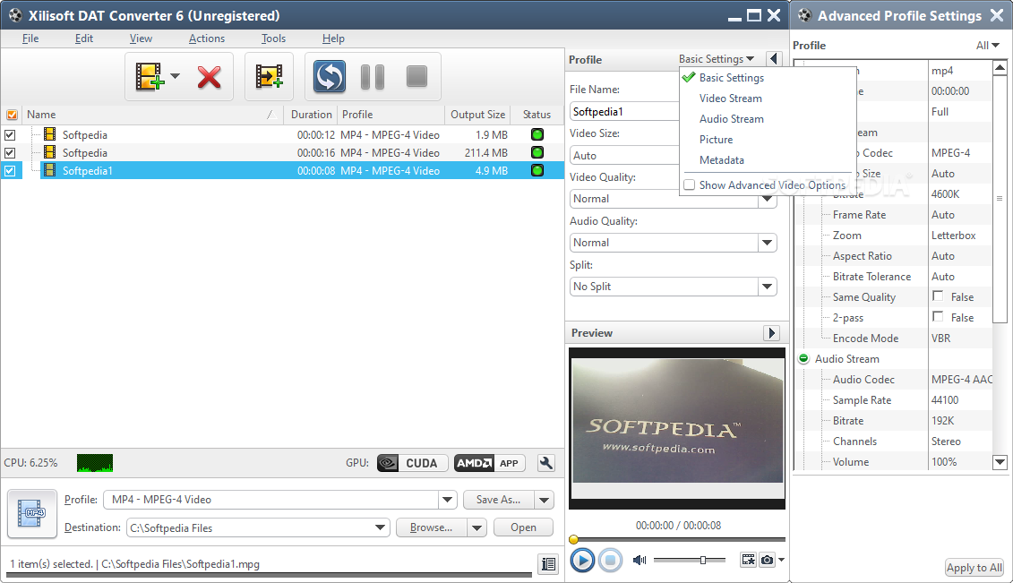
Task: Click the MP4 profile thumbnail icon
Action: tap(31, 513)
